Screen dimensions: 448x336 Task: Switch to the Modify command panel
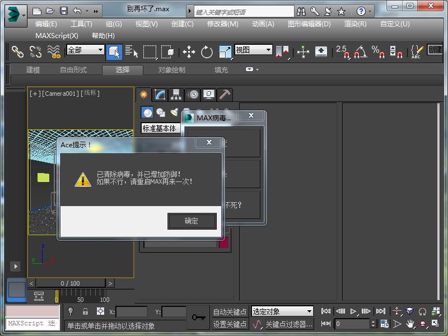[160, 95]
